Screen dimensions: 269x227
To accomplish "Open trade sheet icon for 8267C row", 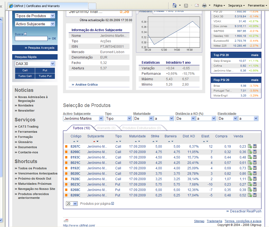I will point(250,146).
